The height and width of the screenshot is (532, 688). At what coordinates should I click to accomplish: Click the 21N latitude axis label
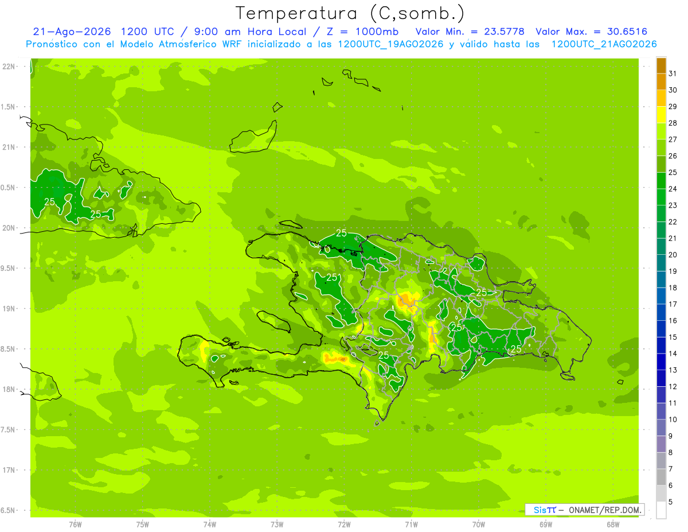click(x=10, y=147)
